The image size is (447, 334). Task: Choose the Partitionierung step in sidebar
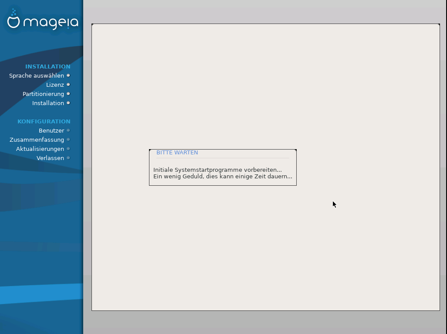[x=43, y=94]
